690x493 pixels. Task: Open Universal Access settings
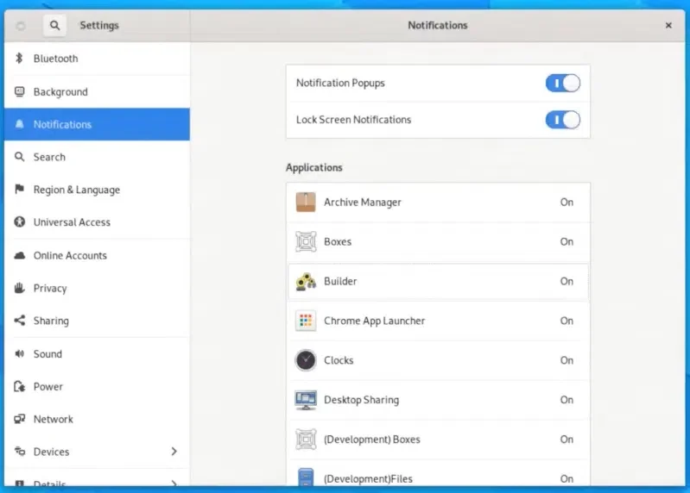[x=98, y=222]
